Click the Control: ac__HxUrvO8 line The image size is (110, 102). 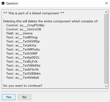pos(24,29)
